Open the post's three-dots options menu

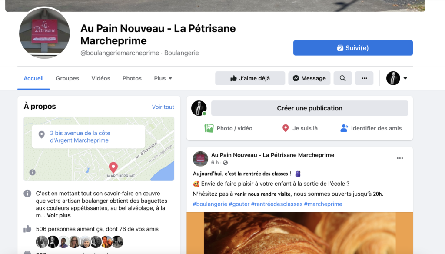[400, 158]
